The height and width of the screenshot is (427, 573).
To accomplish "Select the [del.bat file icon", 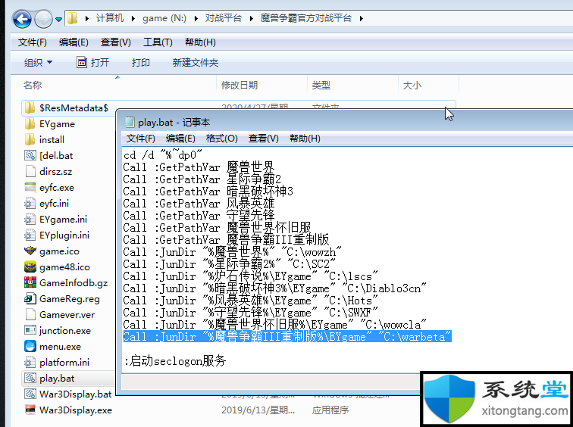I will click(x=30, y=155).
